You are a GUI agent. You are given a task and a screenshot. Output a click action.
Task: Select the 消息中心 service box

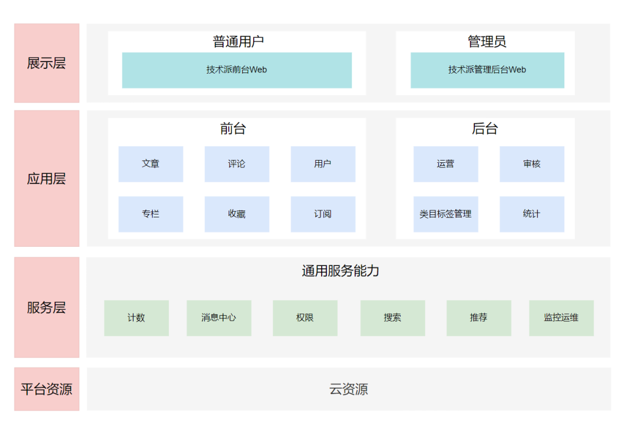(x=219, y=318)
